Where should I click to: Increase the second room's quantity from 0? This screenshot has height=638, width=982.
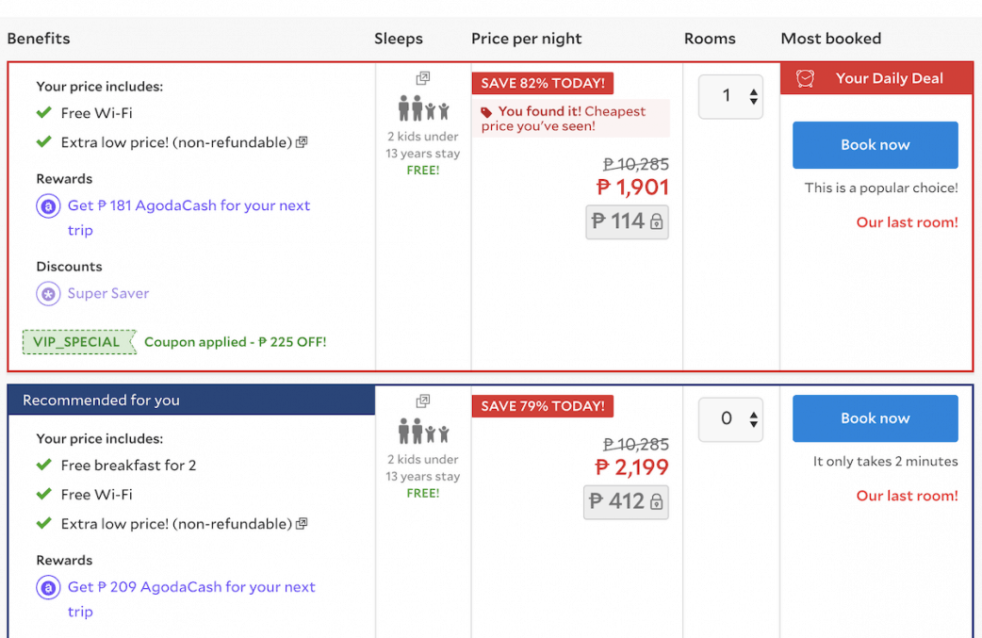(x=752, y=413)
